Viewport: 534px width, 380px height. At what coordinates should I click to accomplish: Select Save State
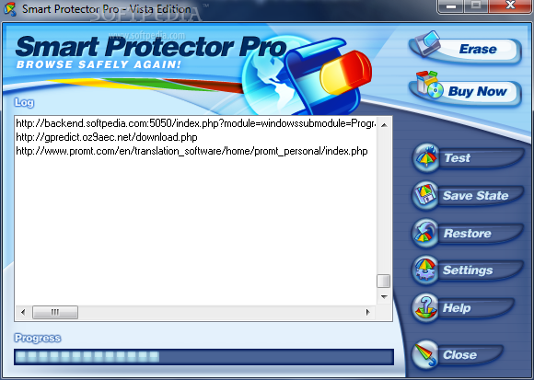[468, 196]
